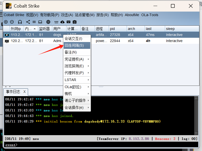Sort by the arch column header

click(136, 29)
